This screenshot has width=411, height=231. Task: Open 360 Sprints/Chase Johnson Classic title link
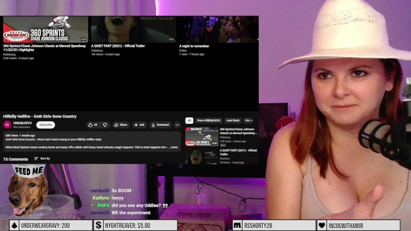44,48
